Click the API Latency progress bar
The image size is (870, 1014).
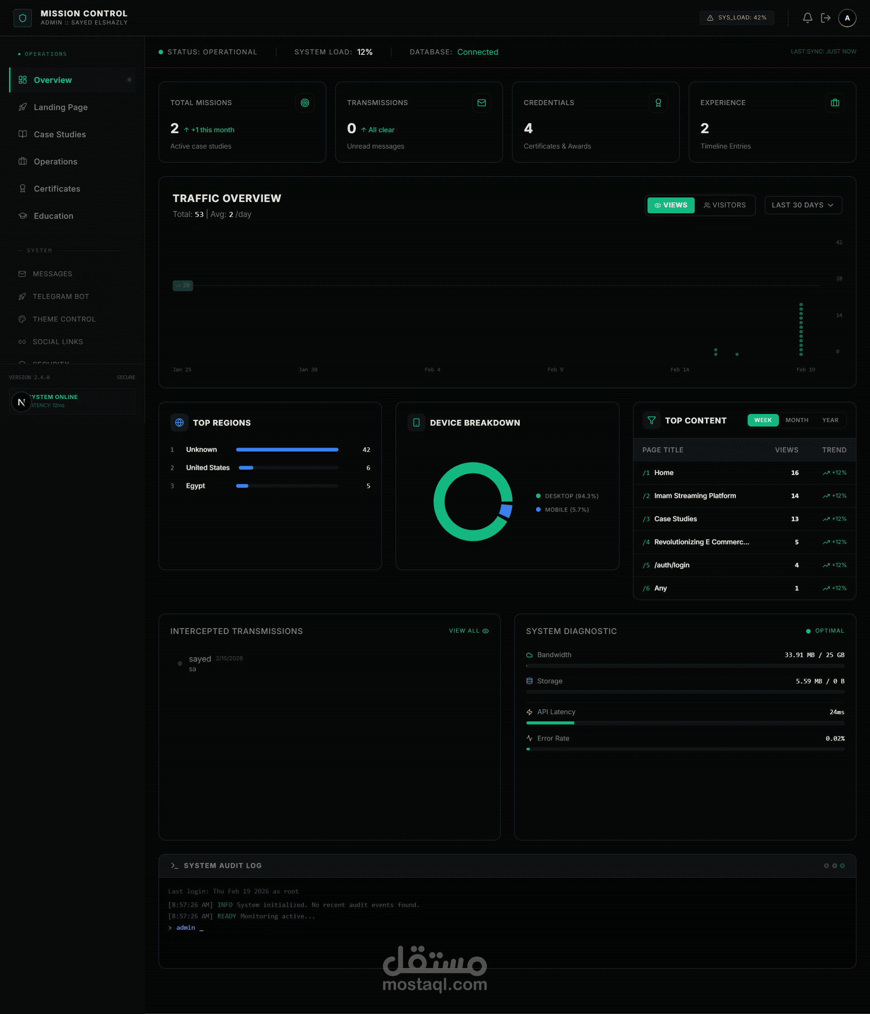tap(685, 723)
